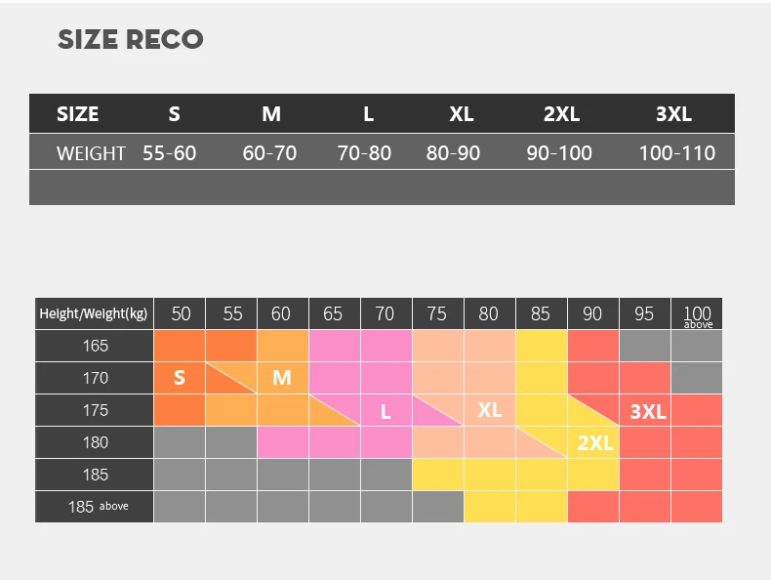Screen dimensions: 771x580
Task: Select the 2XL column header in the top size table
Action: (561, 114)
